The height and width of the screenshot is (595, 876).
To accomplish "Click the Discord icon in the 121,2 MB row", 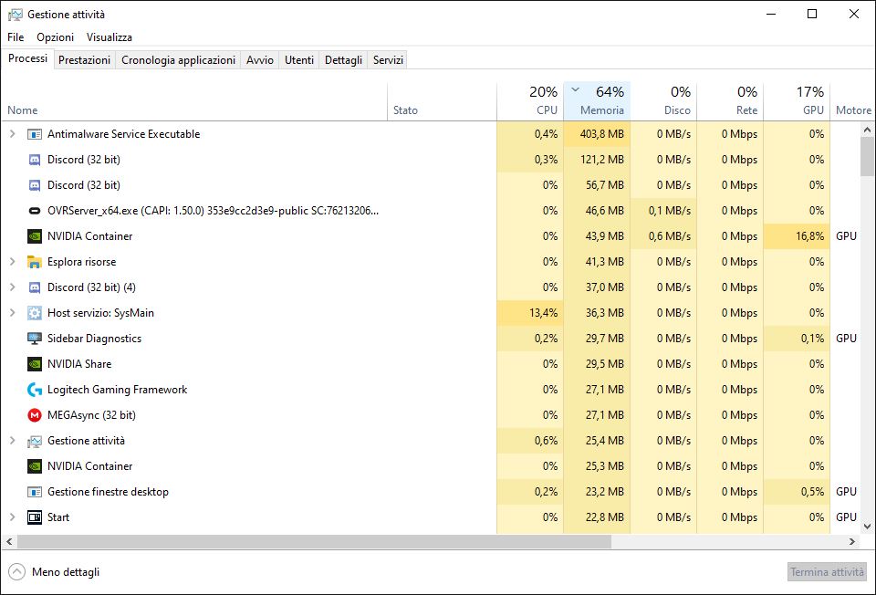I will tap(35, 160).
